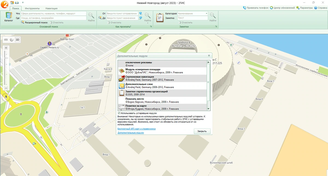Select the Показать место module row

[162, 100]
